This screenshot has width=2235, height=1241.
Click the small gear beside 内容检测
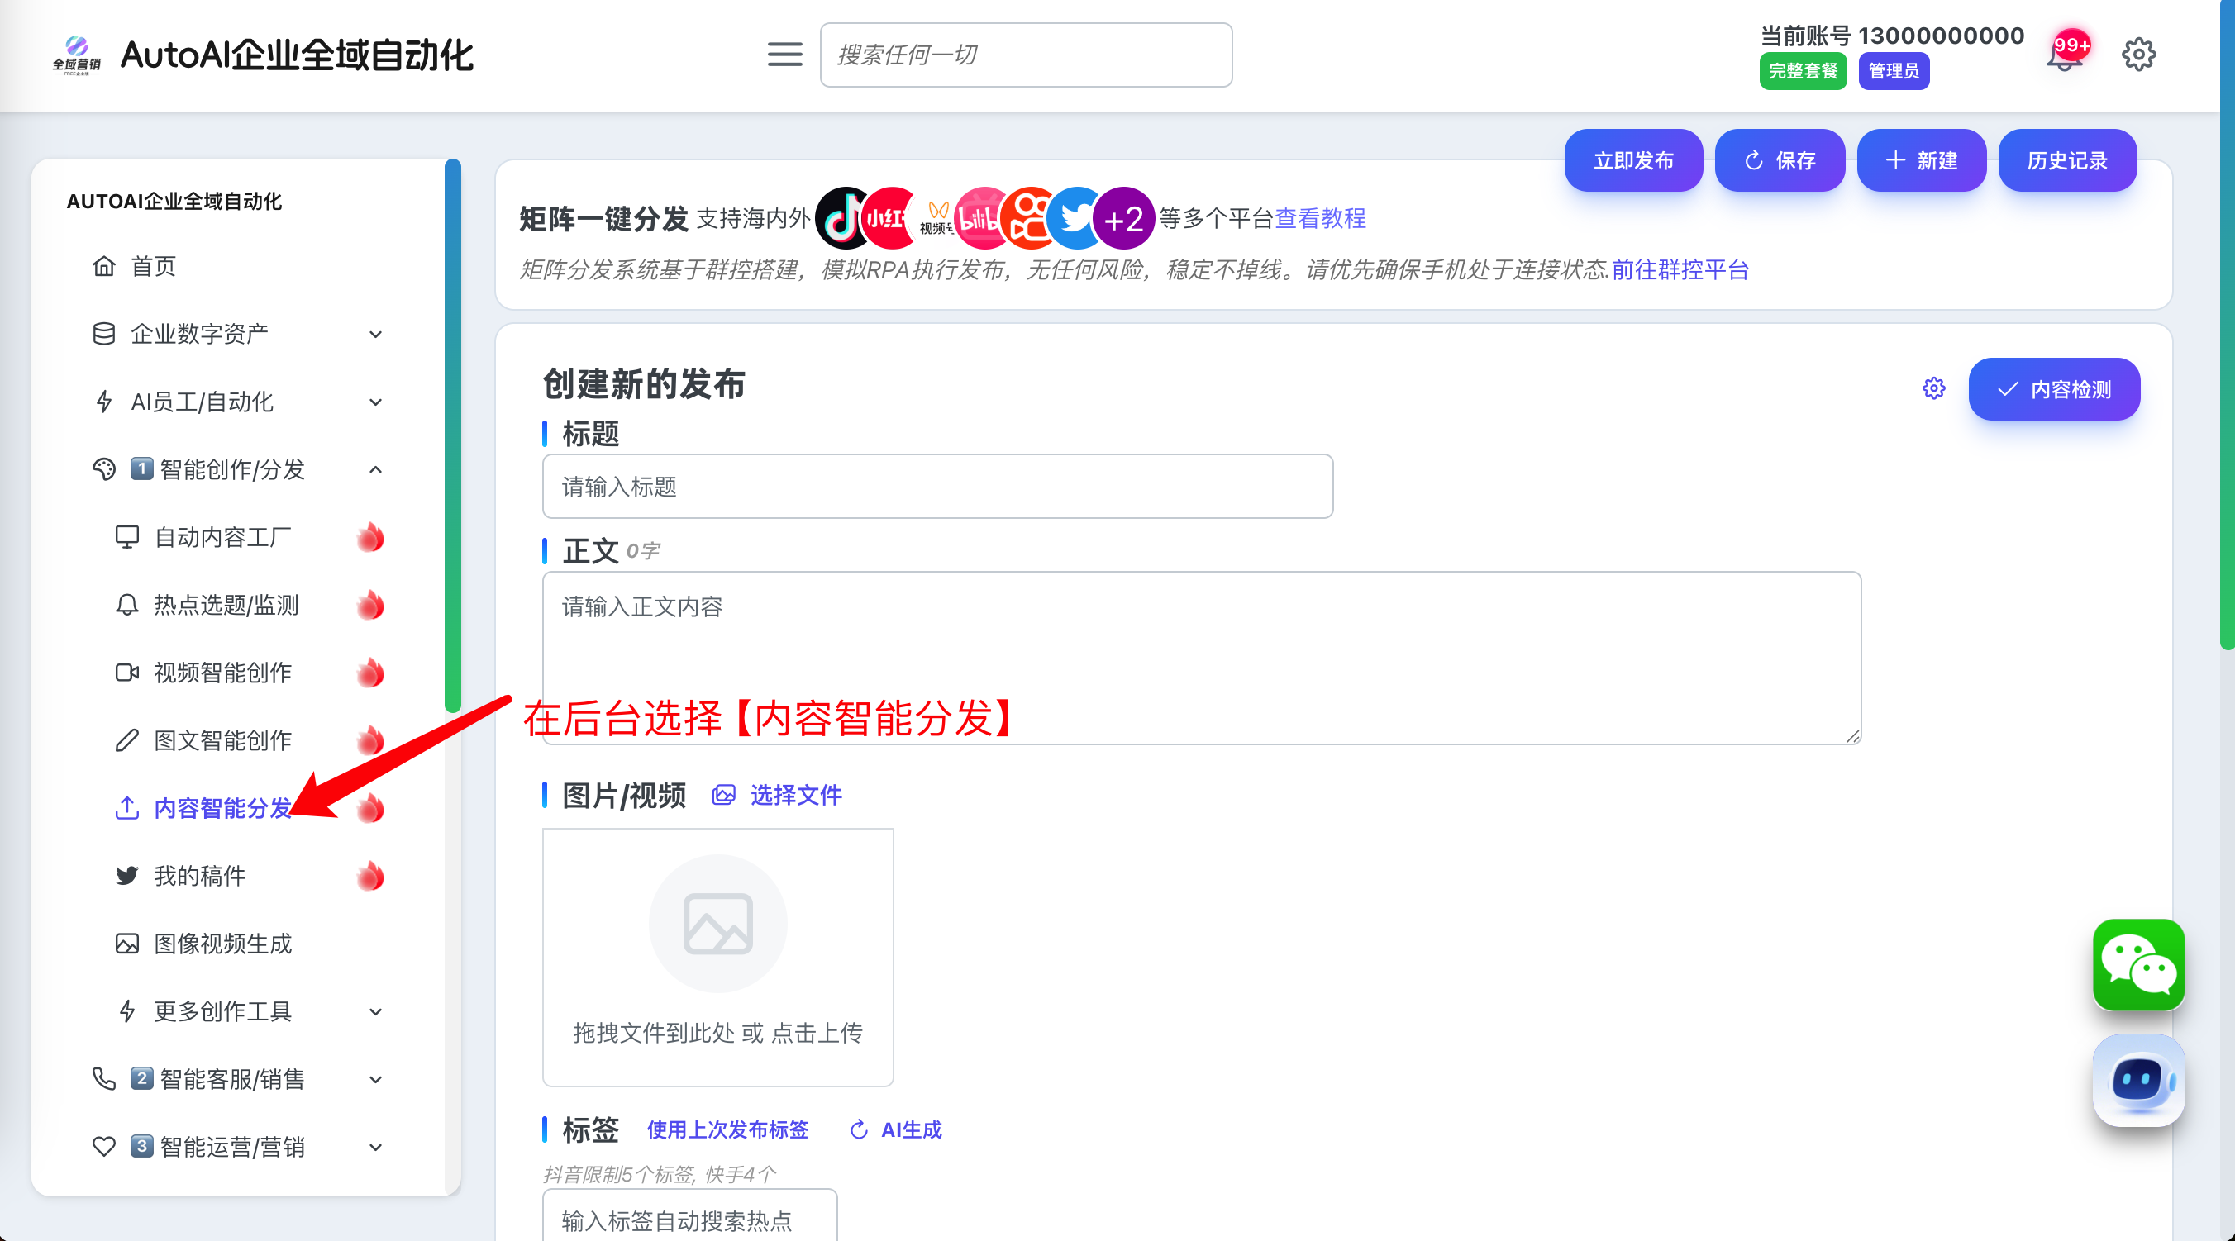coord(1933,388)
